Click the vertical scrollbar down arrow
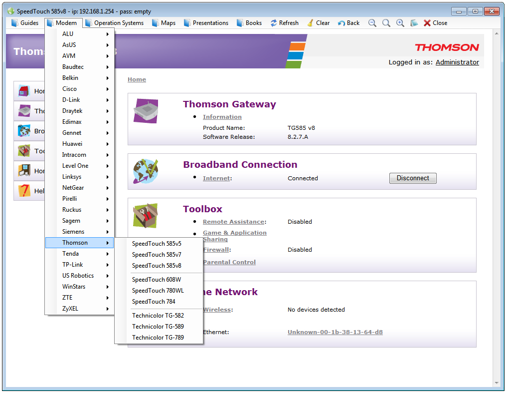Viewport: 507px width, 393px height. (496, 383)
